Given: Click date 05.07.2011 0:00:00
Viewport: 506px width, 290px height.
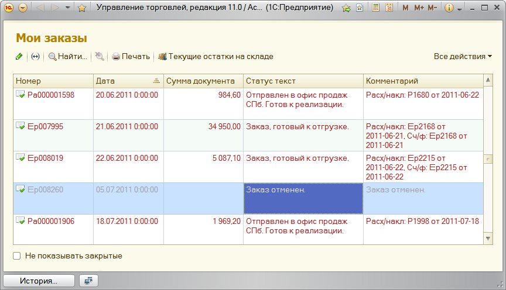Looking at the screenshot, I should [x=127, y=189].
